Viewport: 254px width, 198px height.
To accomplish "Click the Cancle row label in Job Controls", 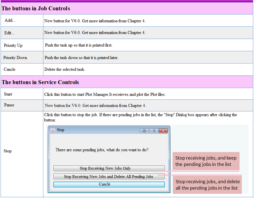I will 9,69.
